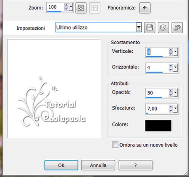The width and height of the screenshot is (189, 177).
Task: Decrease Verticale value with down arrow
Action: 171,54
